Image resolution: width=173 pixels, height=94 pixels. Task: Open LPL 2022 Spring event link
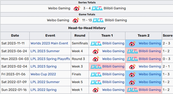(43, 90)
